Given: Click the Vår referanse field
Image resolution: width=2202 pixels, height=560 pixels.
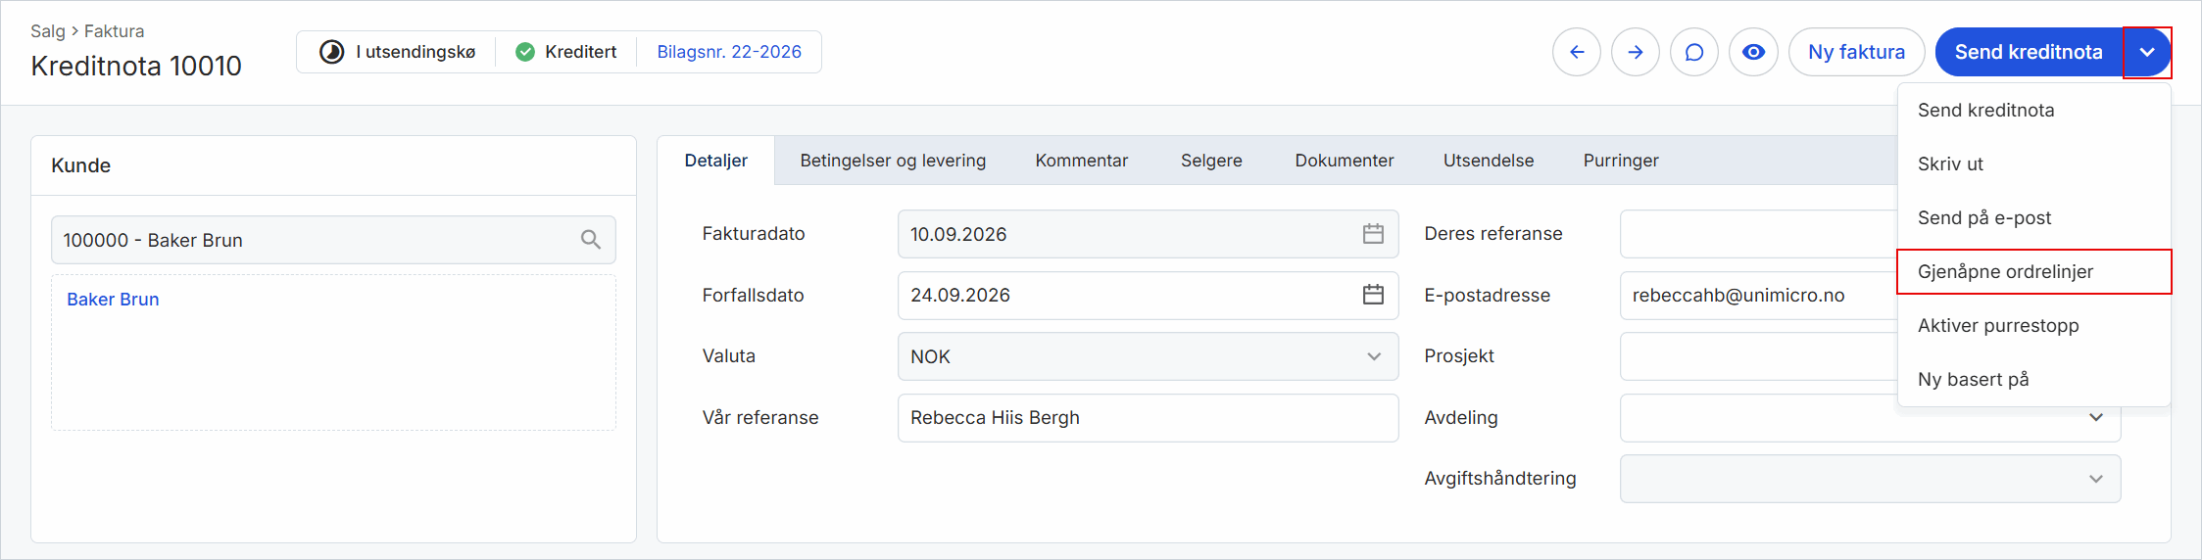Looking at the screenshot, I should [1148, 418].
